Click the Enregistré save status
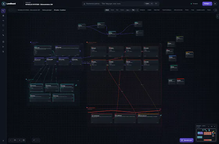Screen dimensions: 219x144 point(194,4)
